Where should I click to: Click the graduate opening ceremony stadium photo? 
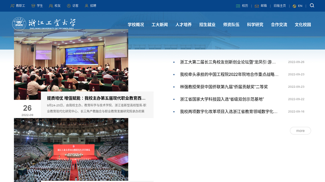pos(71,150)
